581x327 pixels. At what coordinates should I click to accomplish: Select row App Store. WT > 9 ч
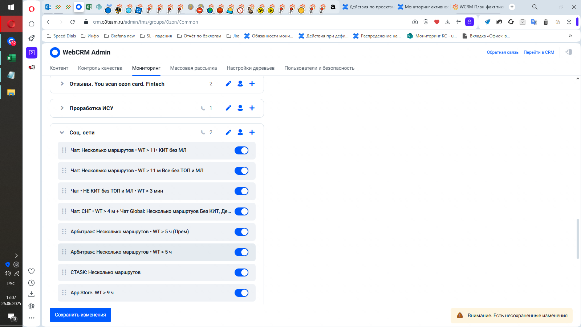(x=157, y=293)
